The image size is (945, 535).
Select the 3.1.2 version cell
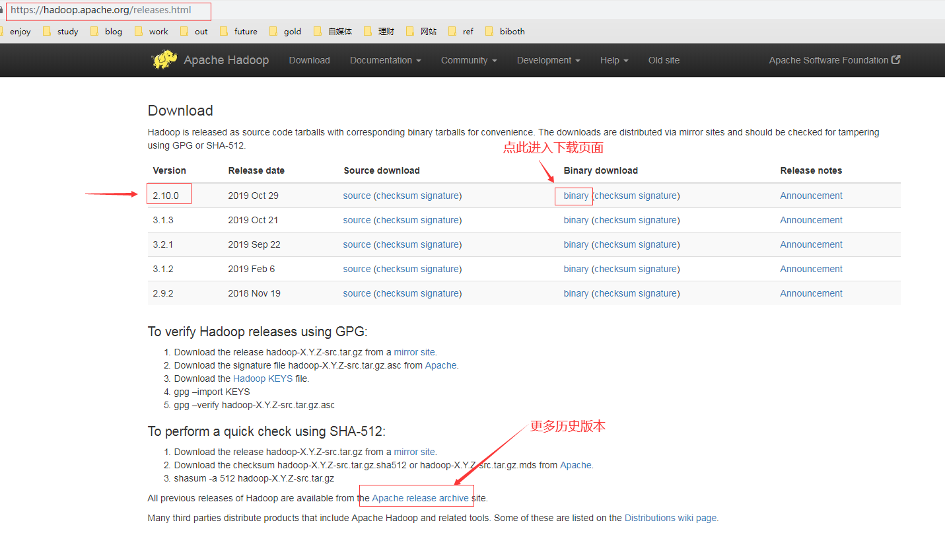(163, 269)
